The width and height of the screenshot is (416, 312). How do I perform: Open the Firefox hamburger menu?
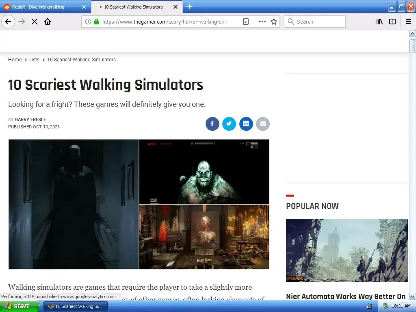pos(408,22)
